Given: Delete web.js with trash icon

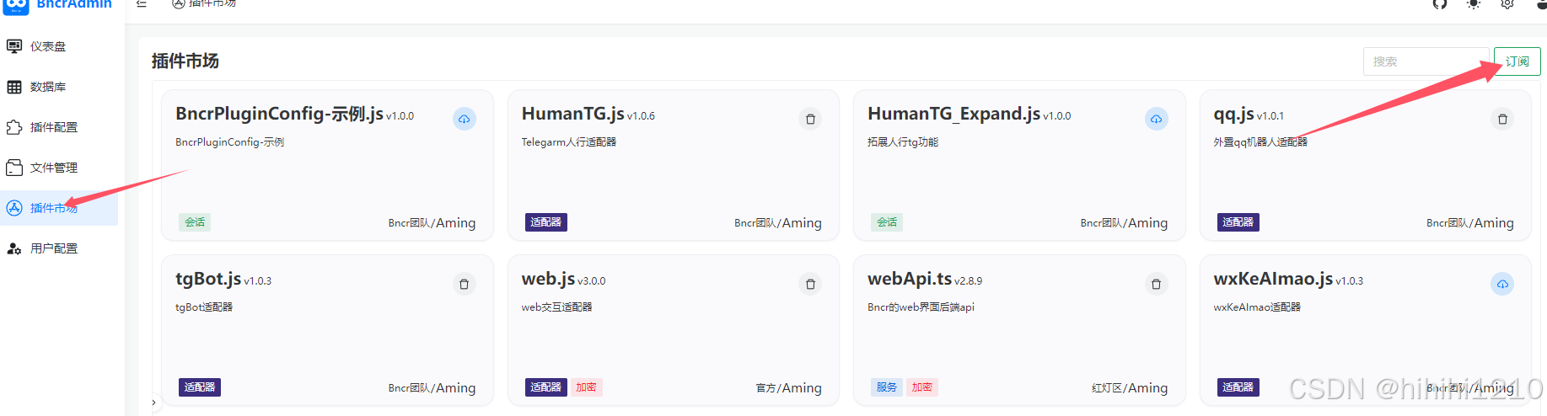Looking at the screenshot, I should point(810,284).
